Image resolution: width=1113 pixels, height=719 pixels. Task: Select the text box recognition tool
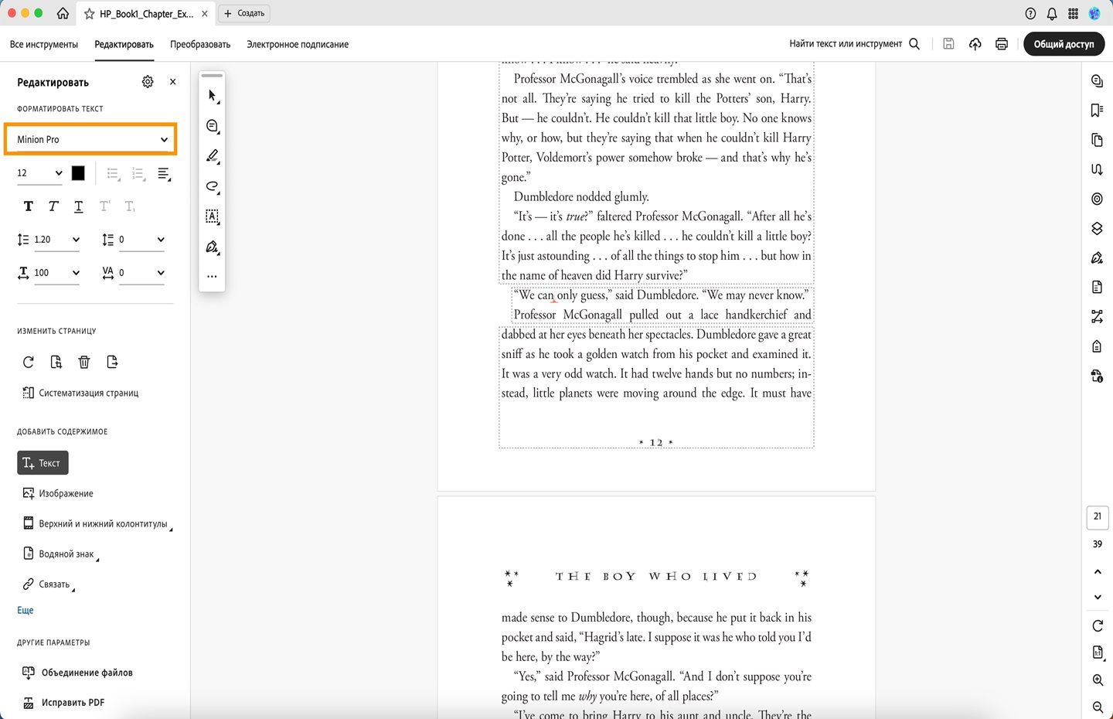click(213, 216)
